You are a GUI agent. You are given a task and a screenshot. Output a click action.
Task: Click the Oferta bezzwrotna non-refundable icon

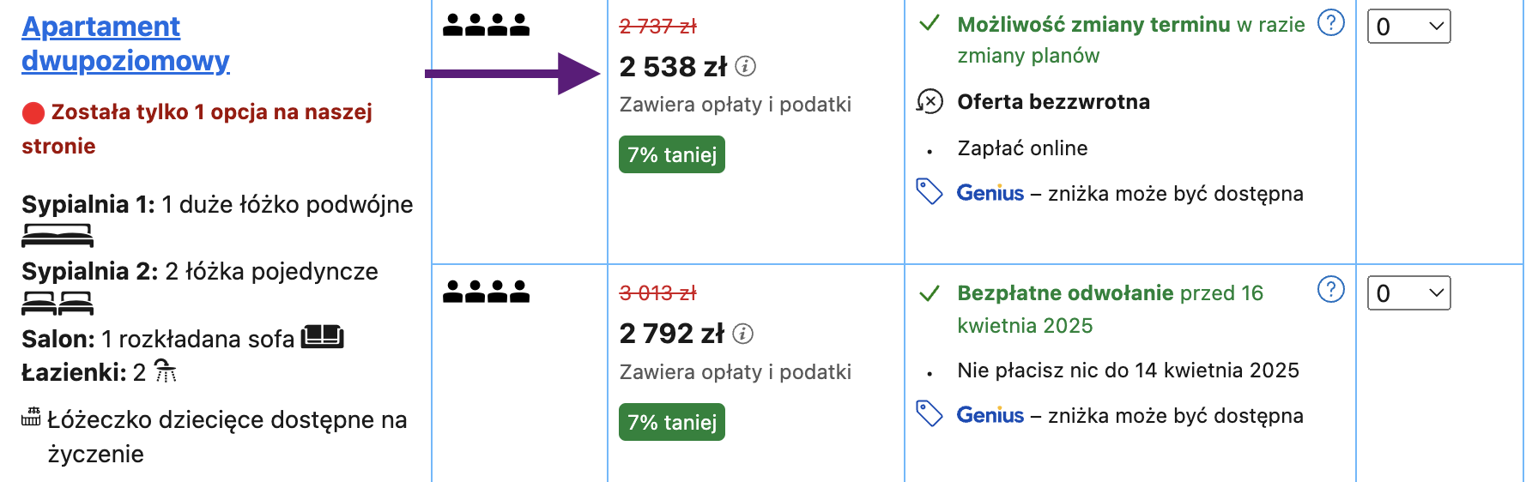point(930,101)
